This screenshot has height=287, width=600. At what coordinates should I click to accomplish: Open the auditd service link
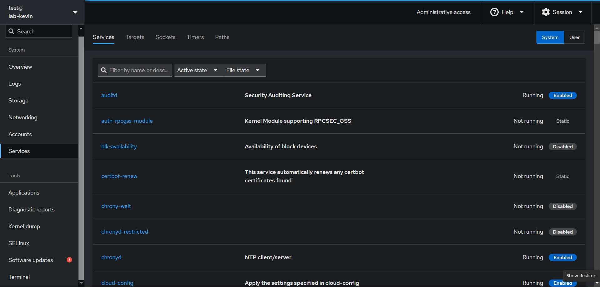coord(109,95)
